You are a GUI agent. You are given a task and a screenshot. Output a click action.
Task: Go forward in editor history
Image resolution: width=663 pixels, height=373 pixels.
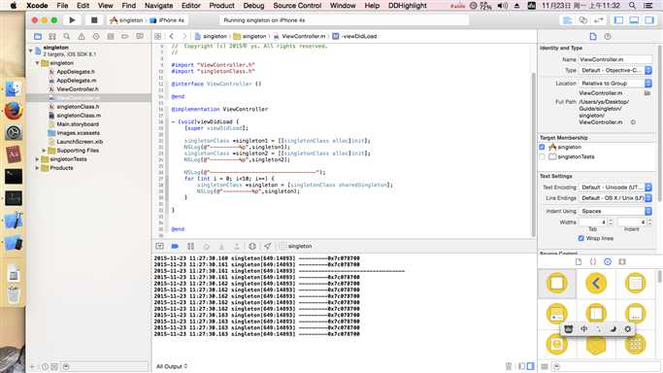click(183, 36)
